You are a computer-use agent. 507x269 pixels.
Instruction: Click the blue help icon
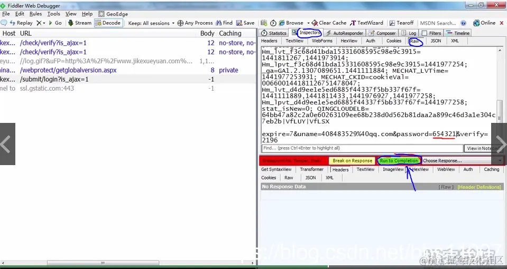click(463, 23)
